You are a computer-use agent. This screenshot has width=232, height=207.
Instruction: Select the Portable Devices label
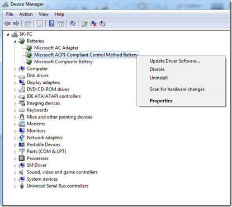point(44,144)
